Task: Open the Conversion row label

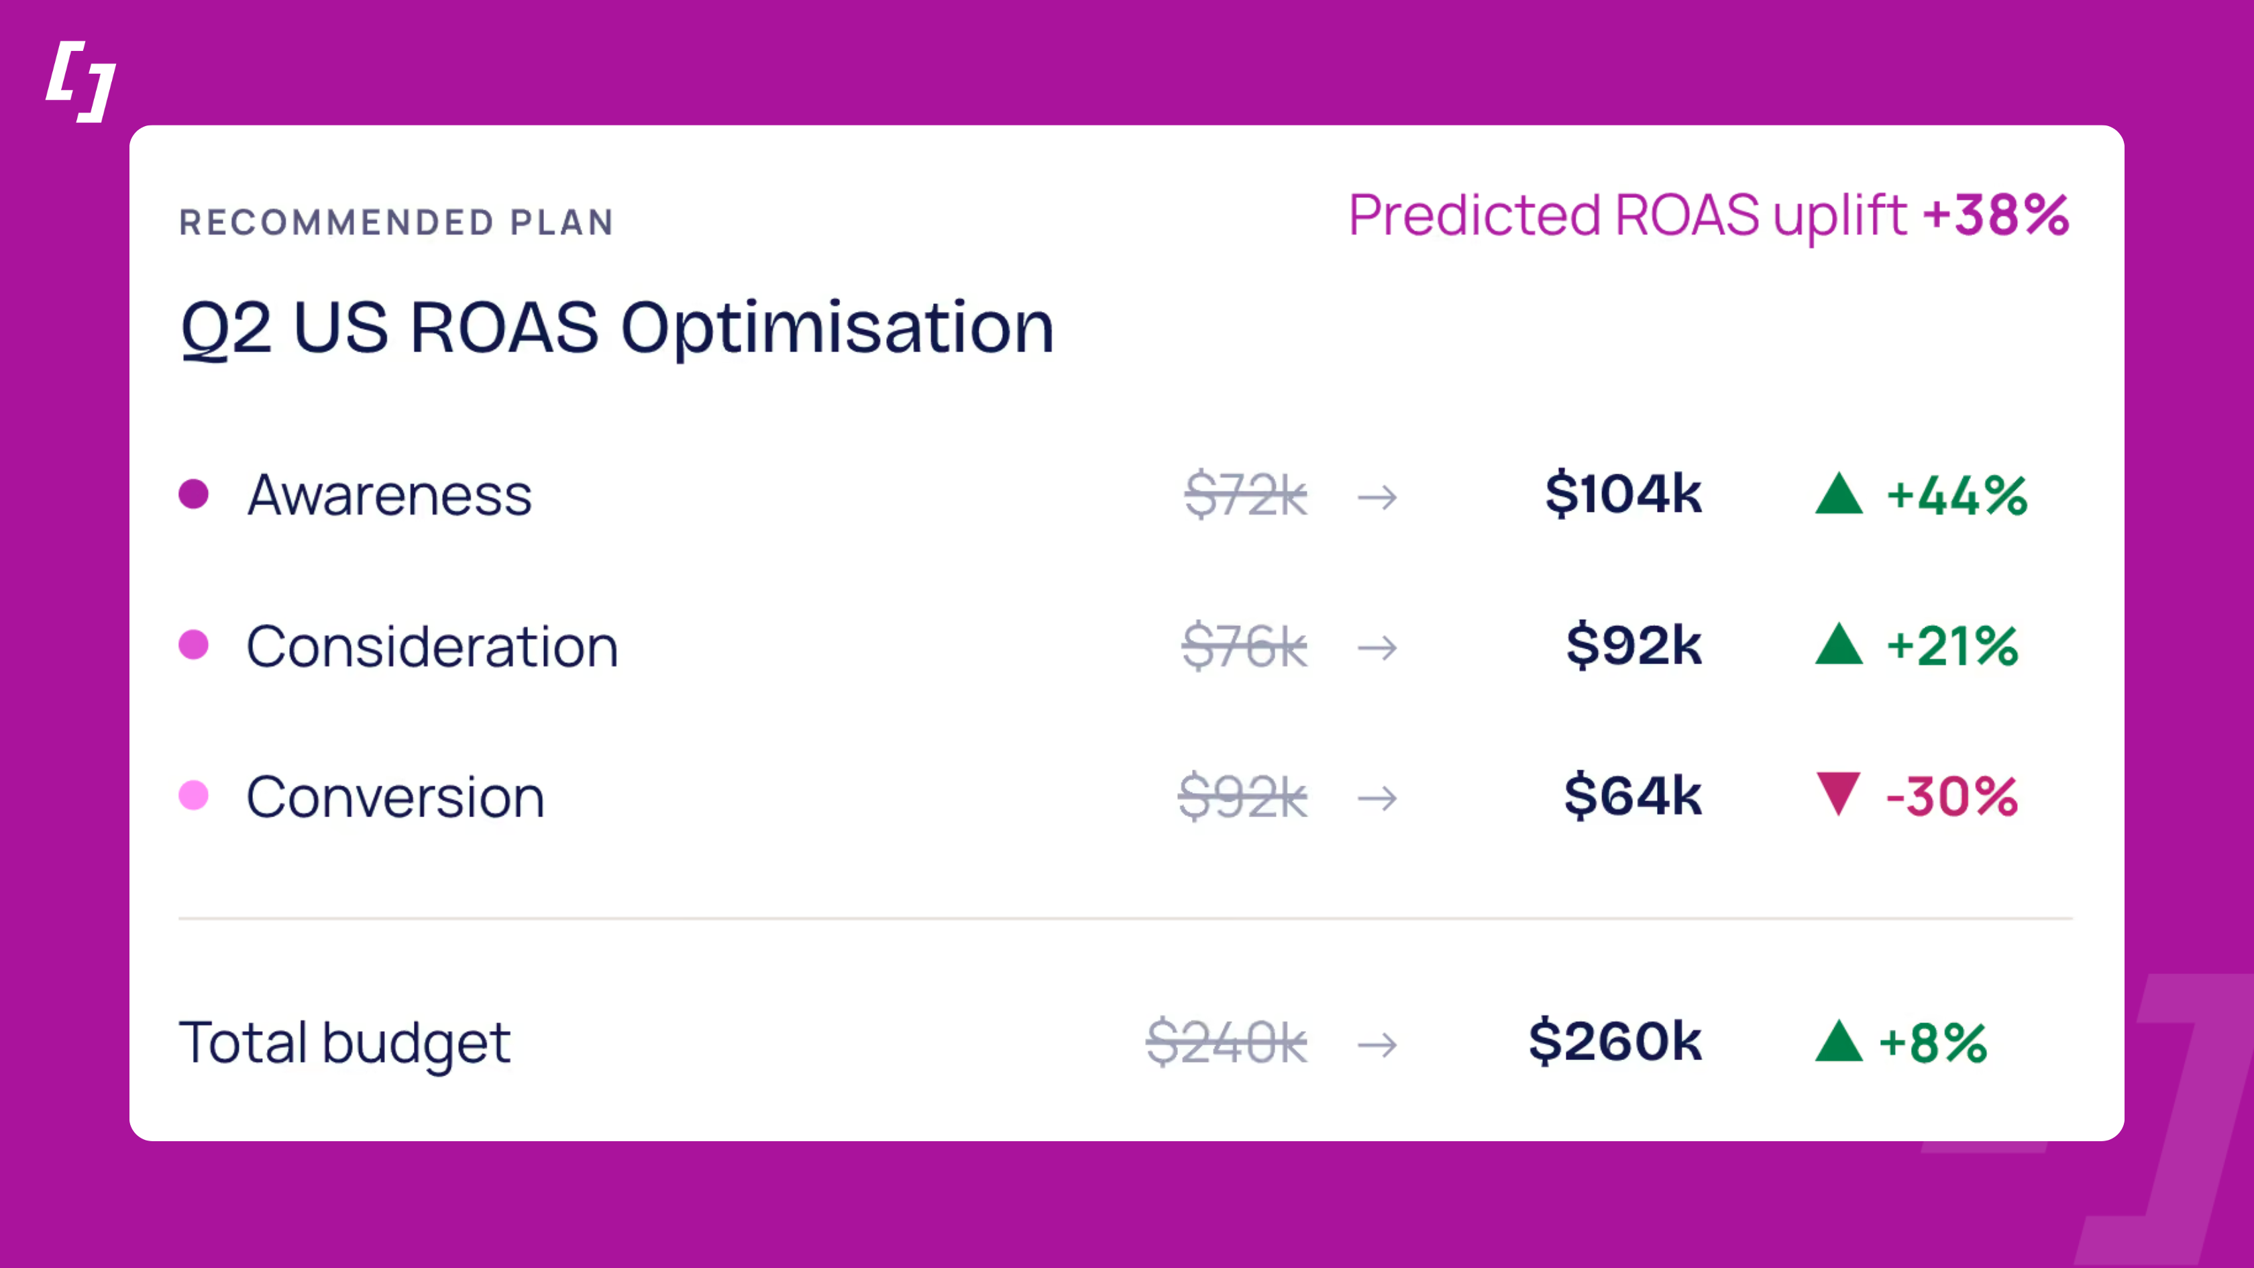Action: [396, 797]
